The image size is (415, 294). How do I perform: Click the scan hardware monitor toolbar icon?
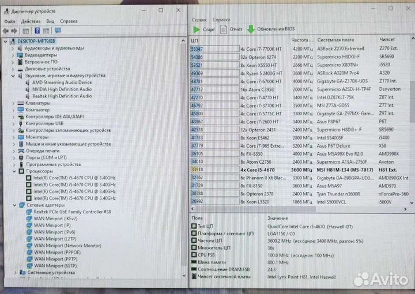(x=58, y=31)
